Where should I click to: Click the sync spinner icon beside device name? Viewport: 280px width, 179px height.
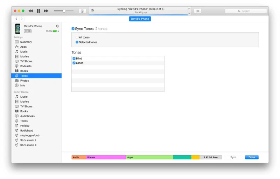[x=57, y=26]
